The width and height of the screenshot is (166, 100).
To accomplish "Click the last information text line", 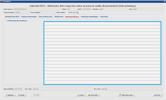I will pyautogui.click(x=102, y=82).
